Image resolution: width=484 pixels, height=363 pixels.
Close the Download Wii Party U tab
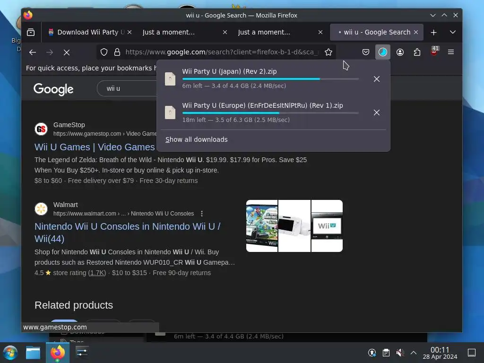(130, 32)
